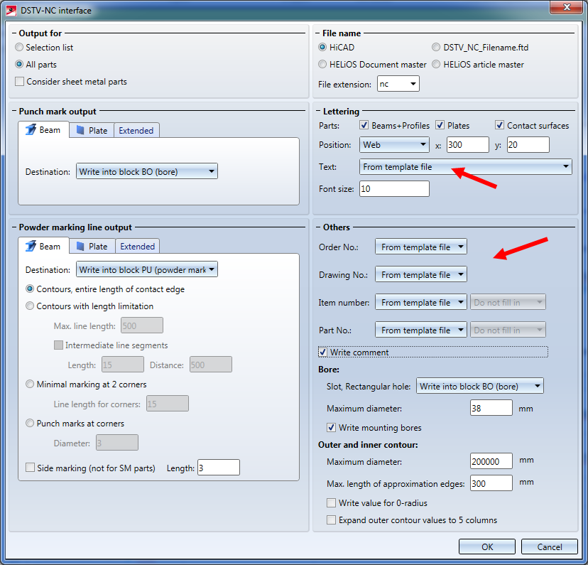This screenshot has height=565, width=588.
Task: Select Punch marks at corners option
Action: [x=30, y=423]
